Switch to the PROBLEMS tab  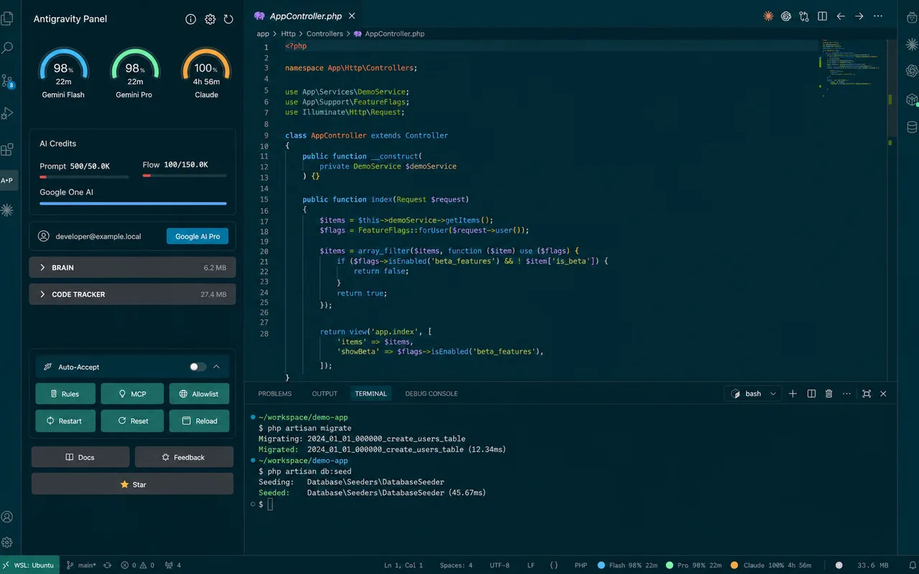tap(275, 393)
